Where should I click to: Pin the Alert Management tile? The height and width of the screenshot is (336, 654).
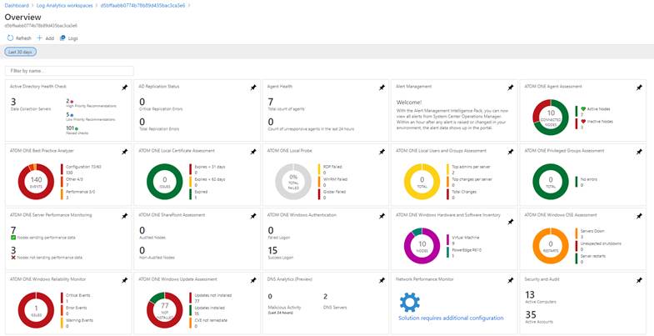(510, 88)
